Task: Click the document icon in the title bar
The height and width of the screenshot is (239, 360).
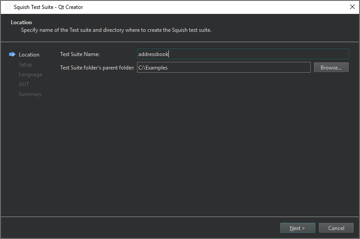Action: tap(8, 7)
